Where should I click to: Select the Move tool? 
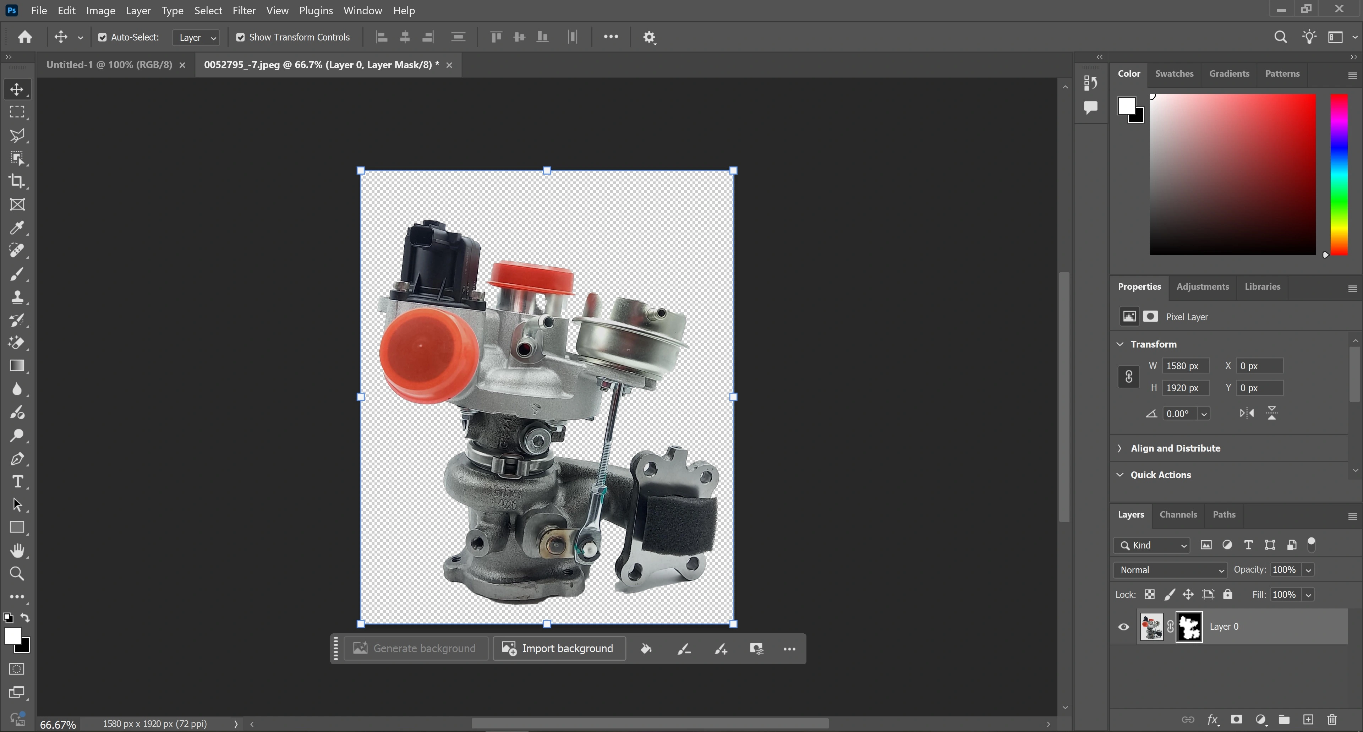coord(17,89)
